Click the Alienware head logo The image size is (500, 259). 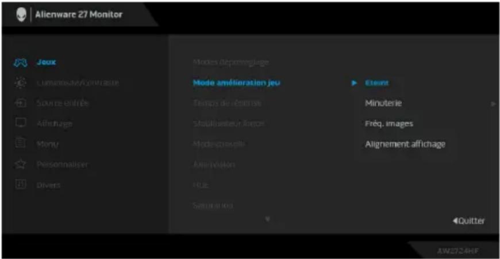pos(21,14)
